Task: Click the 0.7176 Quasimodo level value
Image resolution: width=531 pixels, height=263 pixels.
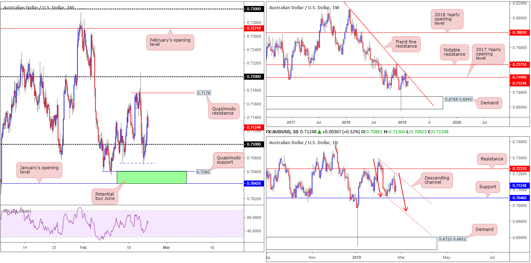Action: click(x=204, y=93)
